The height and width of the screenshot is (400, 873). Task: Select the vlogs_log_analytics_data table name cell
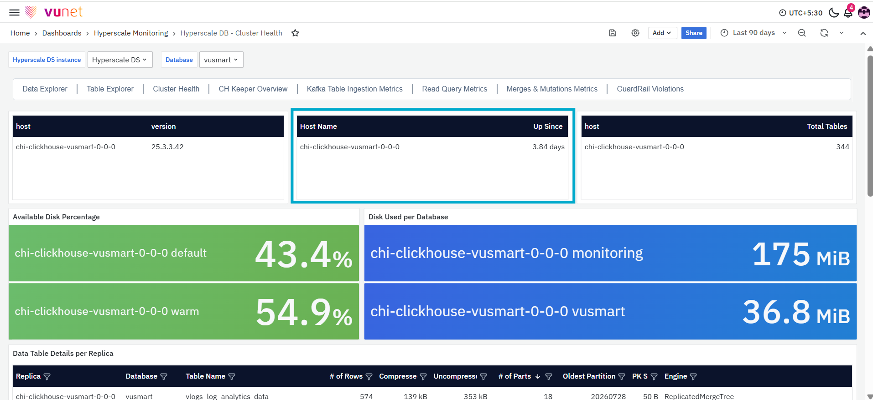click(x=227, y=396)
